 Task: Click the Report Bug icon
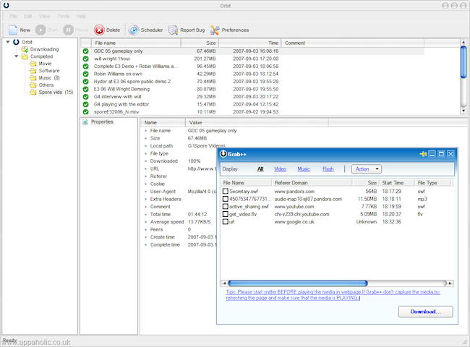click(x=173, y=30)
